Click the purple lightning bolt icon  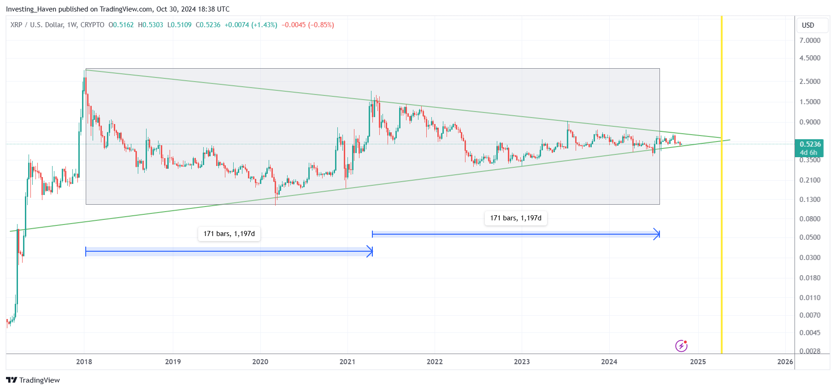click(681, 346)
